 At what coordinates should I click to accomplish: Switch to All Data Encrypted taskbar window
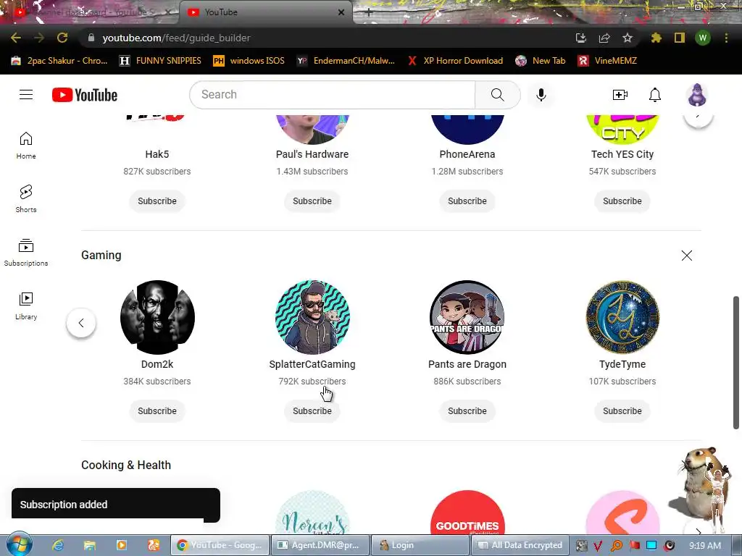pyautogui.click(x=520, y=545)
